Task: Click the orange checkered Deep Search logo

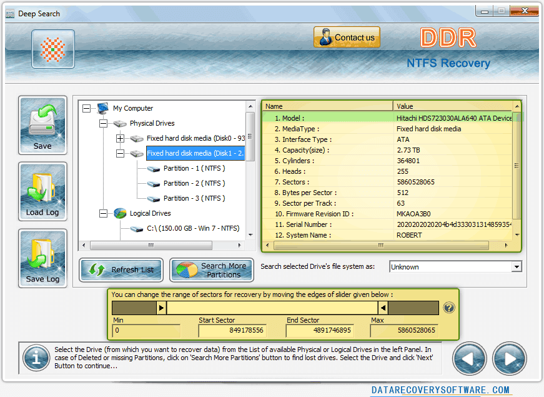Action: [x=53, y=49]
